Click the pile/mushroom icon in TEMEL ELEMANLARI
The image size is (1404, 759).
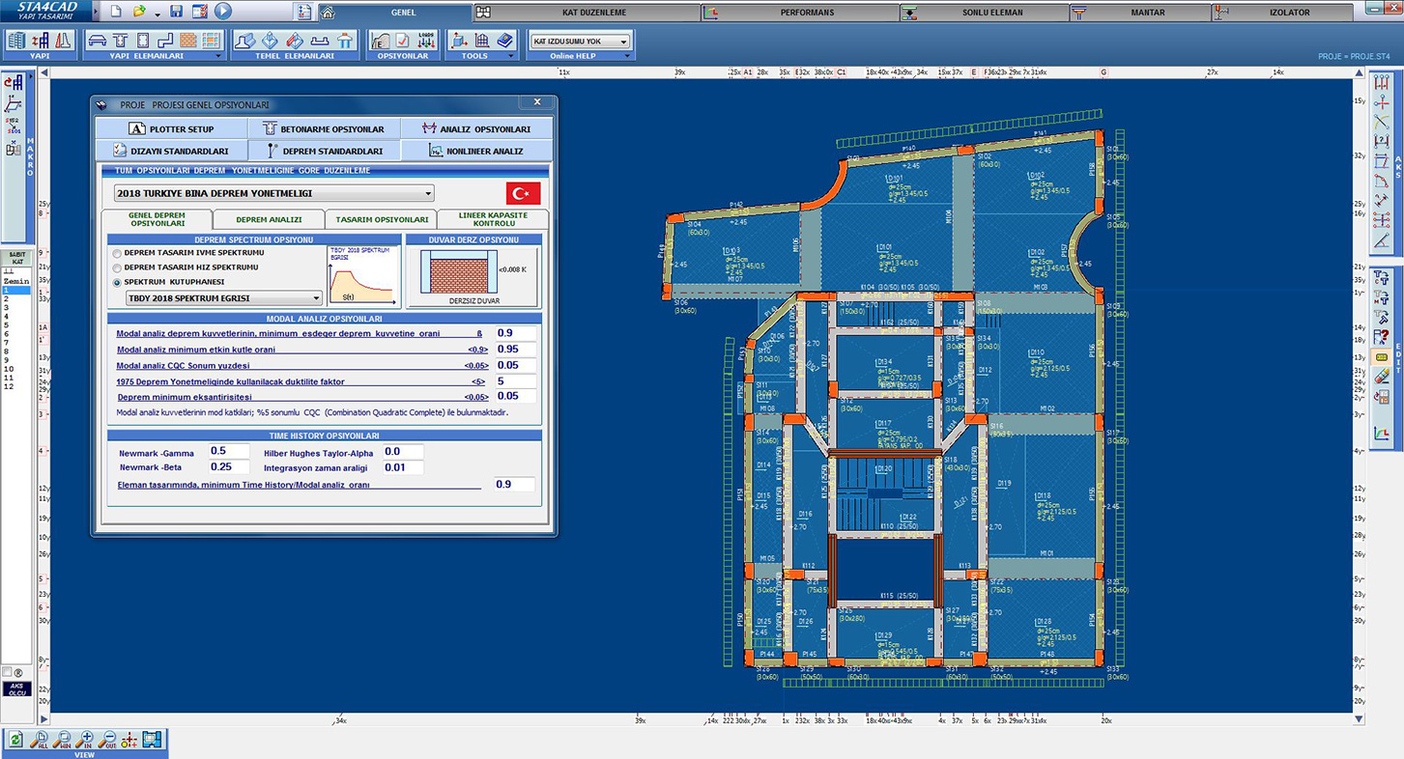point(345,41)
